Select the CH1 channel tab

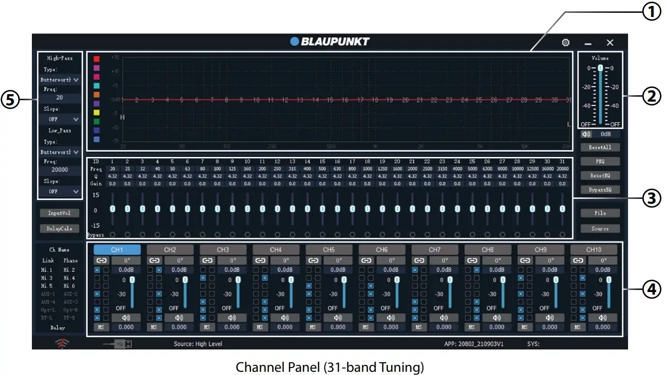[117, 249]
